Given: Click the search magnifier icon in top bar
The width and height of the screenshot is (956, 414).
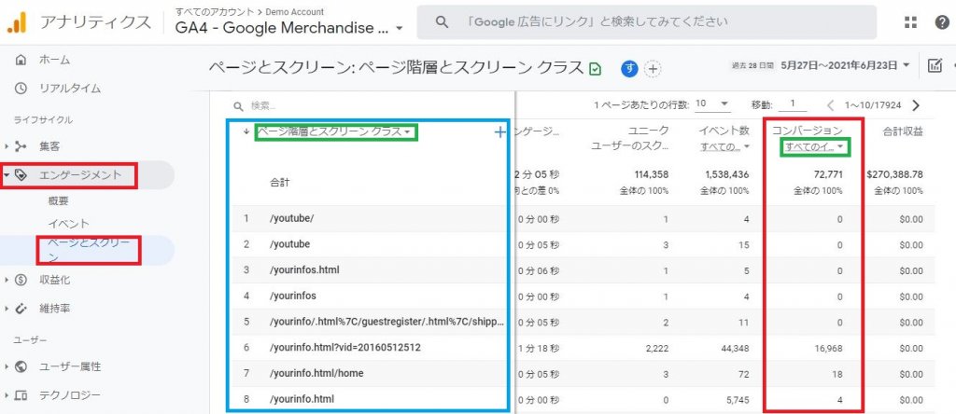Looking at the screenshot, I should [442, 22].
